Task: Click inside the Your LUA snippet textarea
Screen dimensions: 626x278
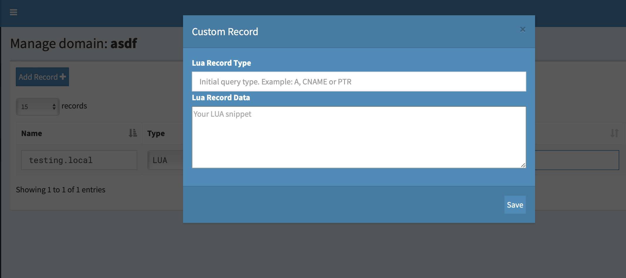Action: tap(358, 137)
